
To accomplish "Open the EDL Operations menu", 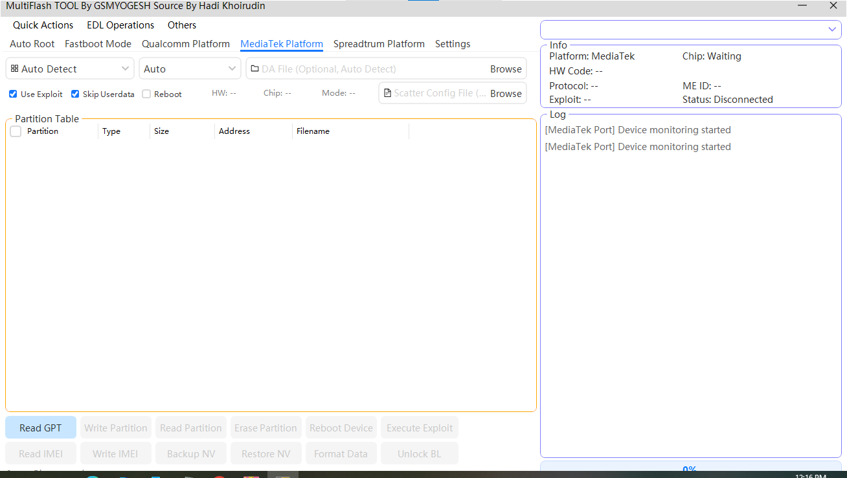I will (120, 25).
